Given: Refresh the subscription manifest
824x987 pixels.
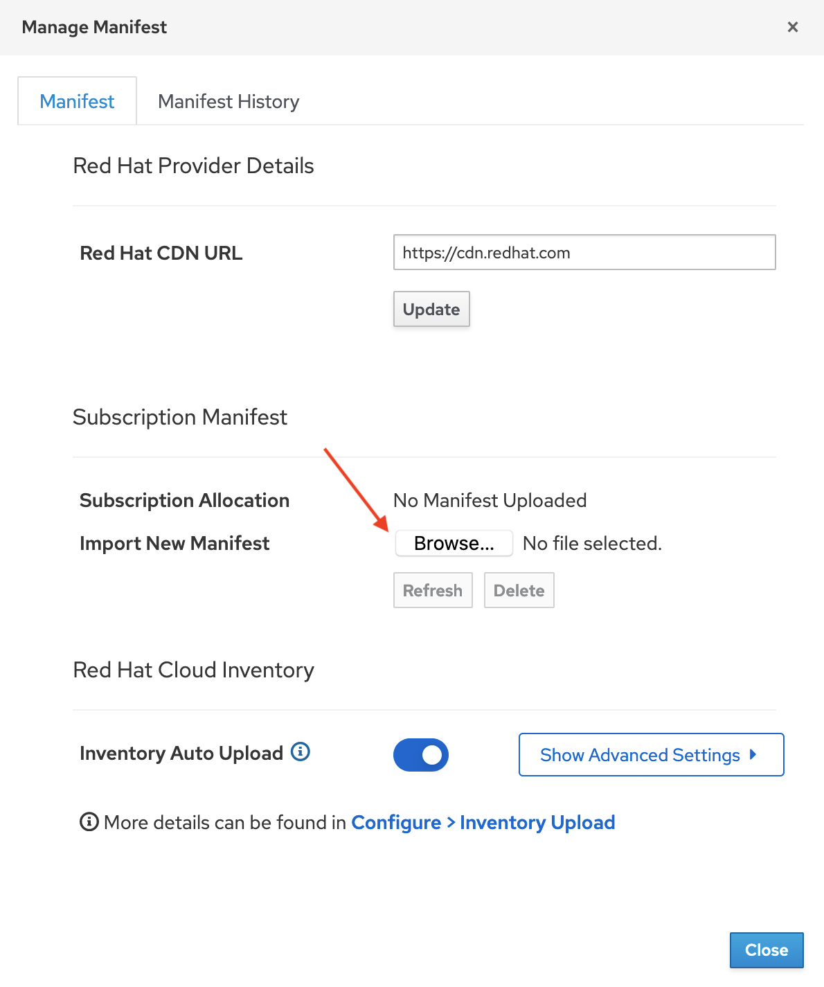Looking at the screenshot, I should (433, 590).
